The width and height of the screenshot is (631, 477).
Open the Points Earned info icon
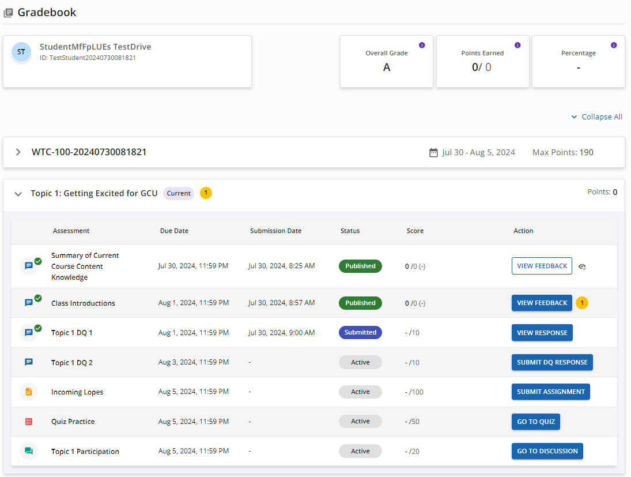517,45
